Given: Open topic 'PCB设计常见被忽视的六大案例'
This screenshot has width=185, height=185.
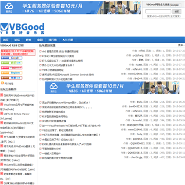Looking at the screenshot, I should 58,56.
